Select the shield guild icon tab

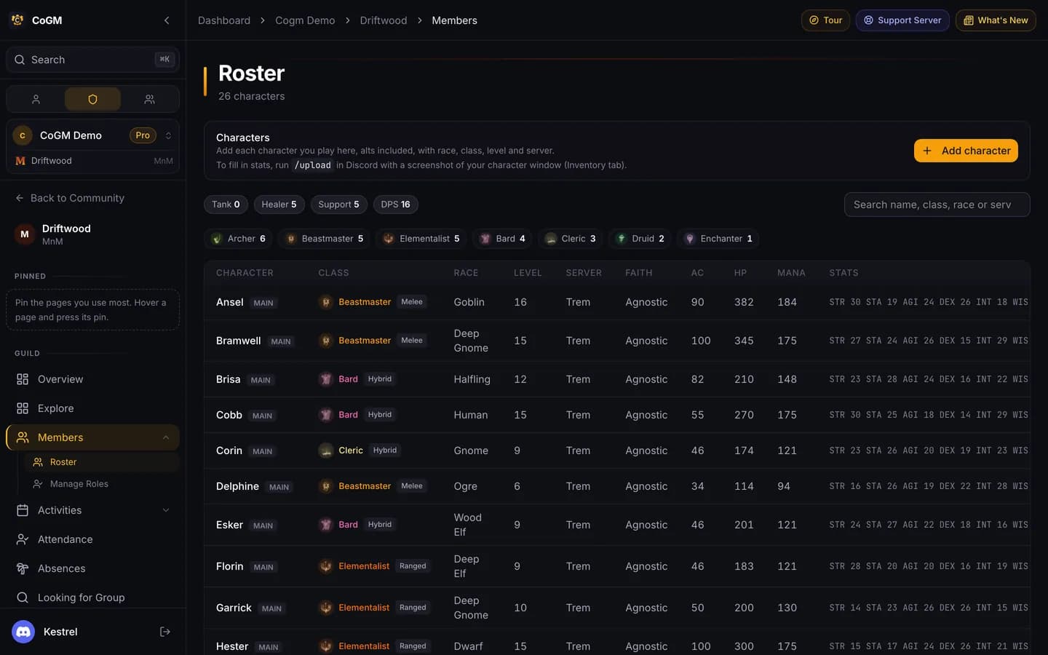click(x=92, y=99)
